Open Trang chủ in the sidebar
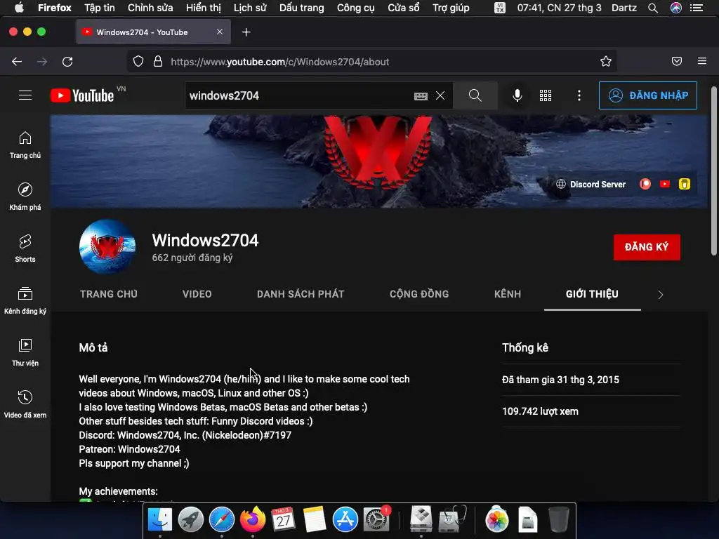 coord(25,145)
